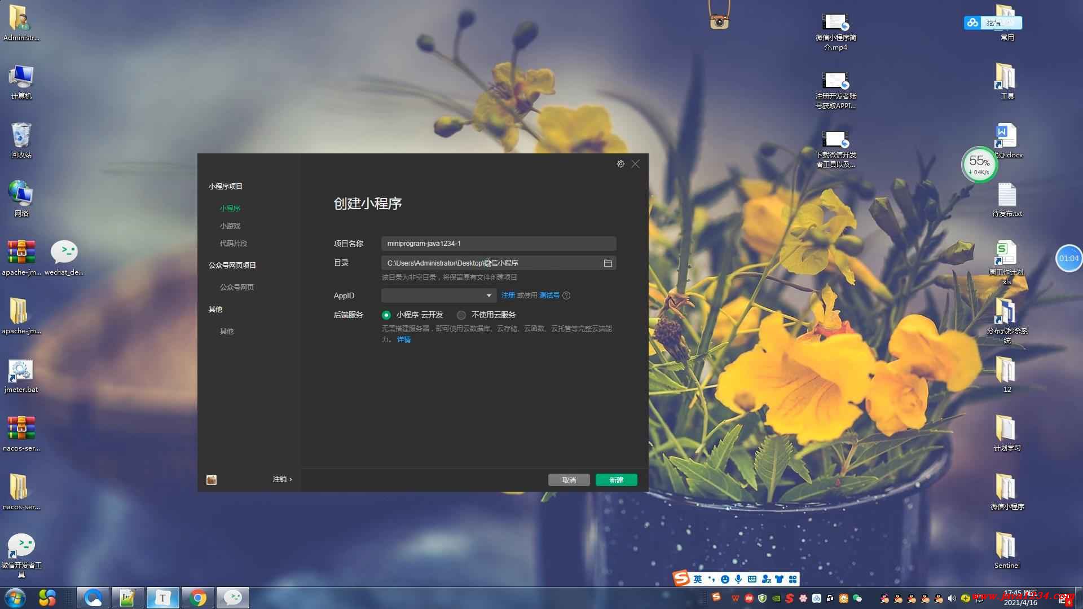Viewport: 1083px width, 609px height.
Task: Click the Chrome icon in taskbar
Action: [x=198, y=598]
